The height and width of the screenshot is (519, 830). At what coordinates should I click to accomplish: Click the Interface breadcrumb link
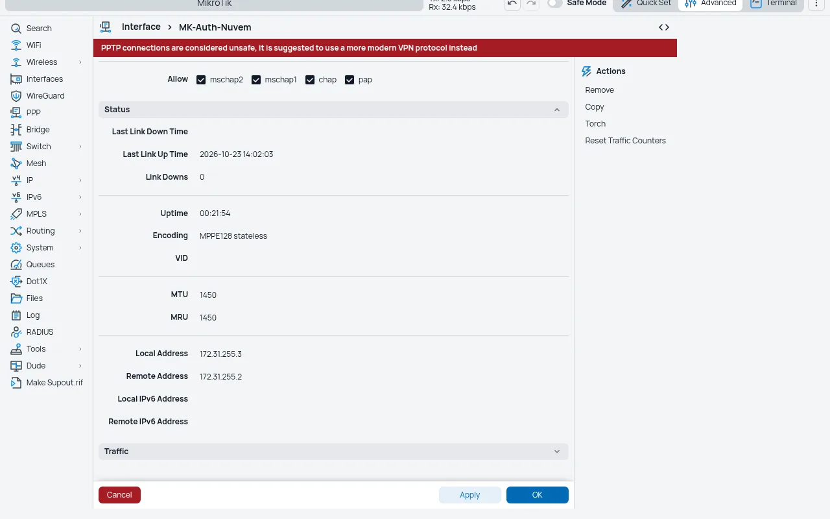pyautogui.click(x=141, y=27)
